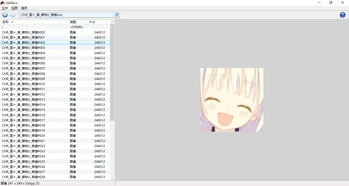Select file CHR_雪々_喜_着物U_表情#017
Screen dimensions: 349x186
[x=55, y=120]
